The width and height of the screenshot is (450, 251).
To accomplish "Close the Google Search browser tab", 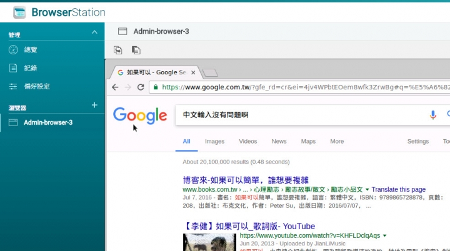I will [x=193, y=72].
